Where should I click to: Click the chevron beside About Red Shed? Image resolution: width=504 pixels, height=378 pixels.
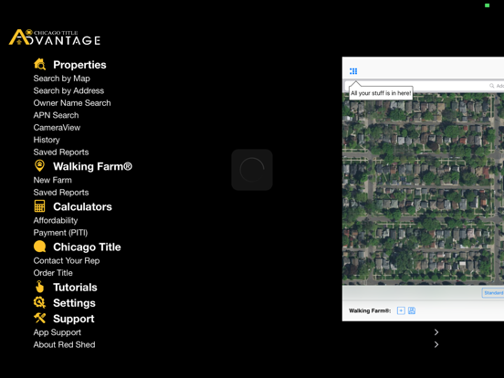tap(436, 344)
